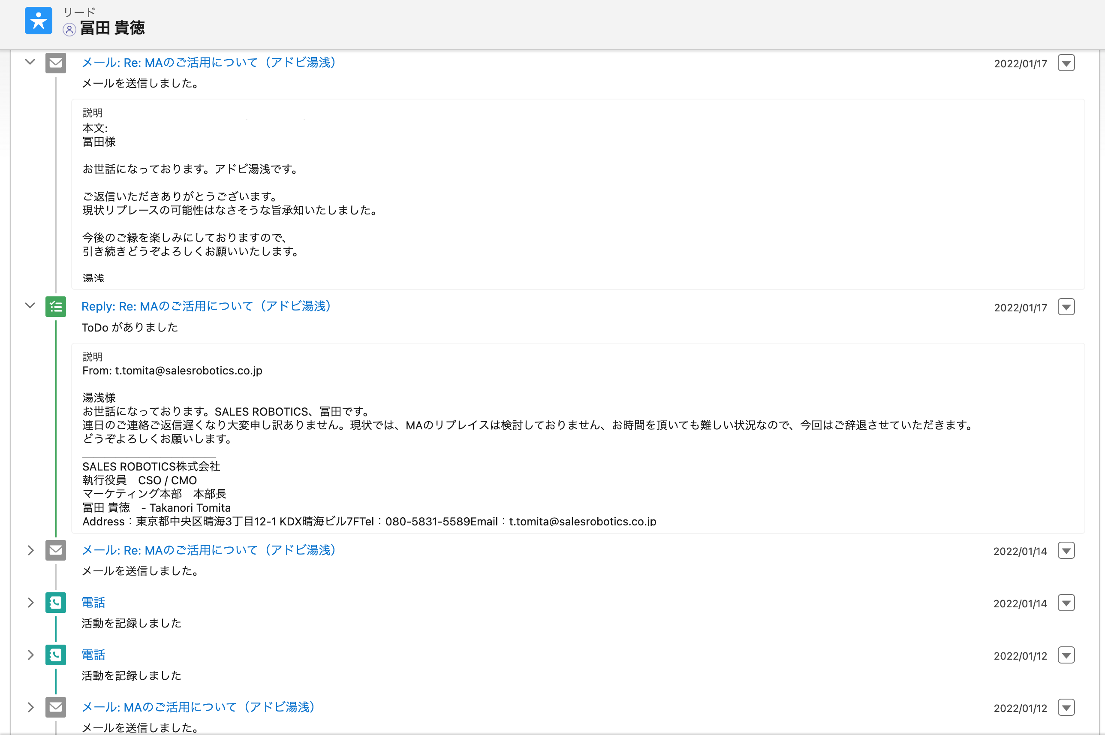Click the Lead star icon in header
Image resolution: width=1105 pixels, height=736 pixels.
39,21
